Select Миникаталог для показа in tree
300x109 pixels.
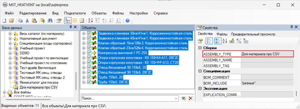(39, 82)
